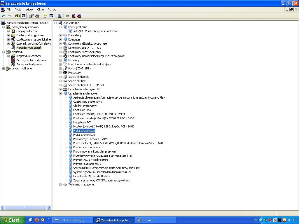Image resolution: width=299 pixels, height=224 pixels.
Task: Click the Intel 82865G Graphics Controller device icon
Action: point(70,31)
